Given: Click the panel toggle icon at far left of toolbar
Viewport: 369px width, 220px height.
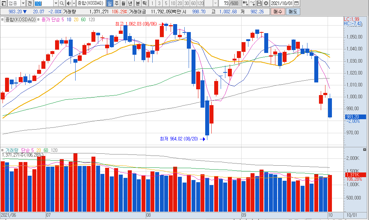Looking at the screenshot, I should (4, 3).
